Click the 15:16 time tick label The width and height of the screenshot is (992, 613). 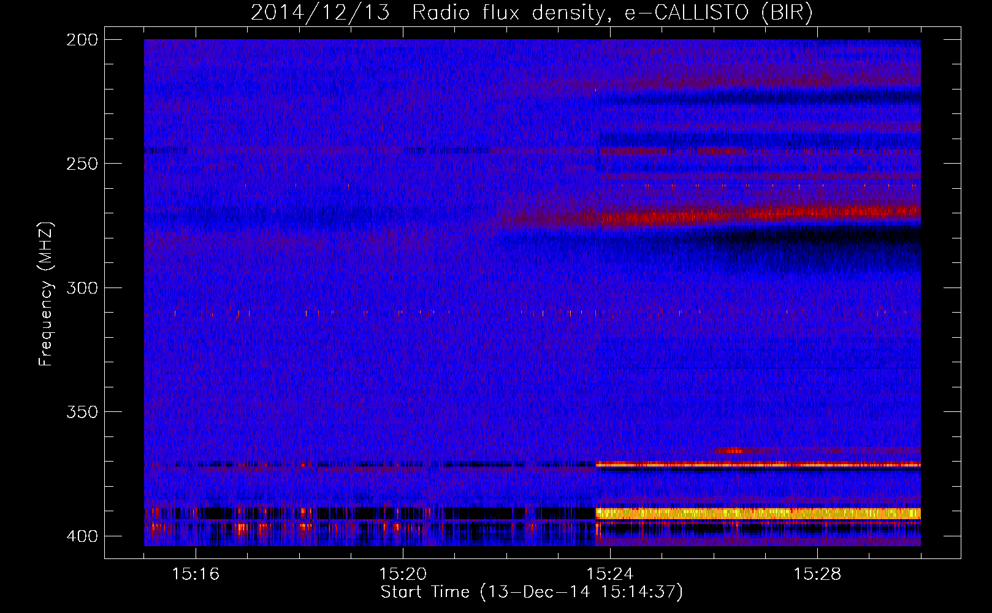pos(196,574)
